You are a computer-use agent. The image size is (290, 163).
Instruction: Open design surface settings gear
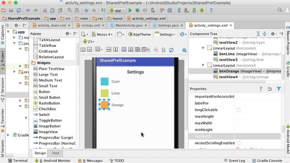(x=184, y=50)
